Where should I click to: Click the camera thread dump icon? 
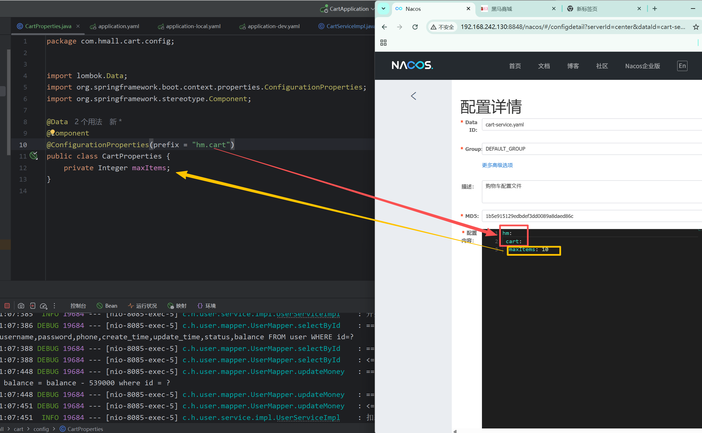tap(21, 305)
